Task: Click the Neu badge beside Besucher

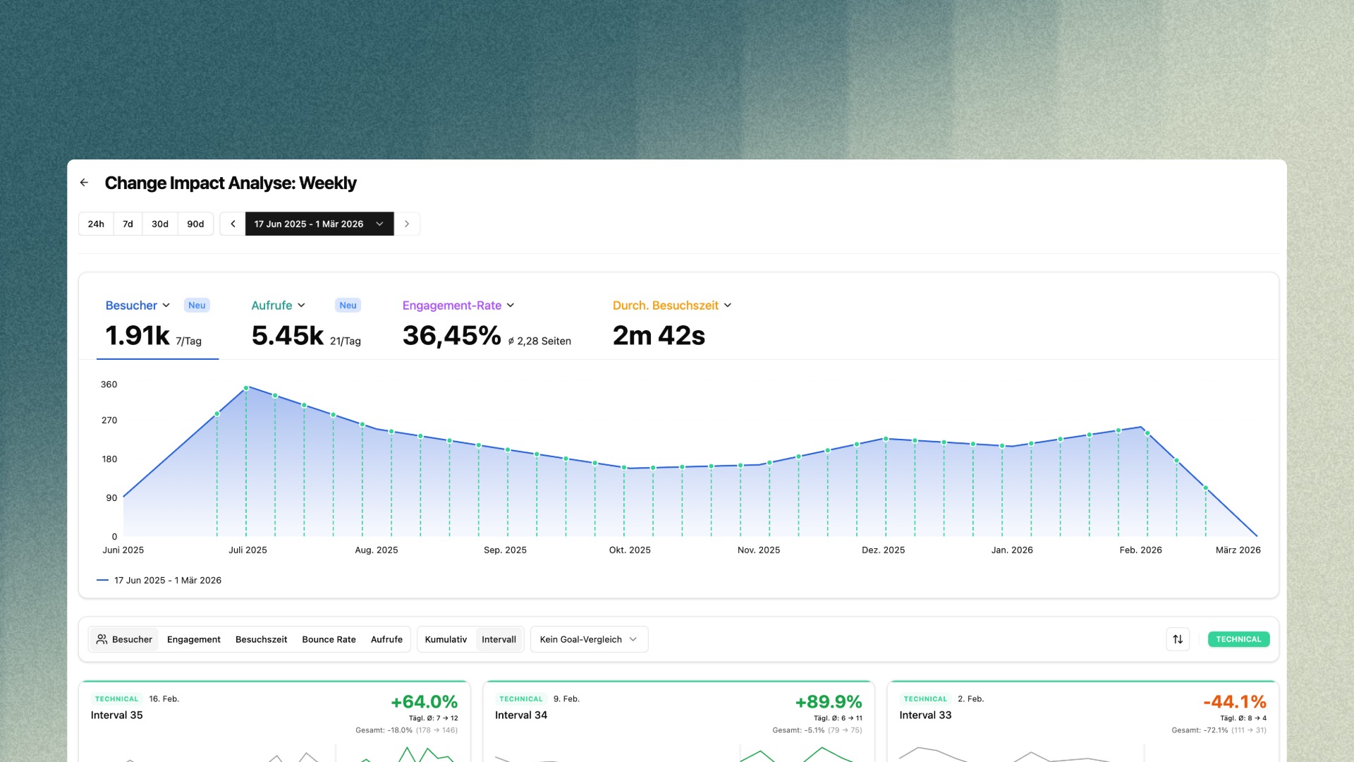Action: (x=197, y=306)
